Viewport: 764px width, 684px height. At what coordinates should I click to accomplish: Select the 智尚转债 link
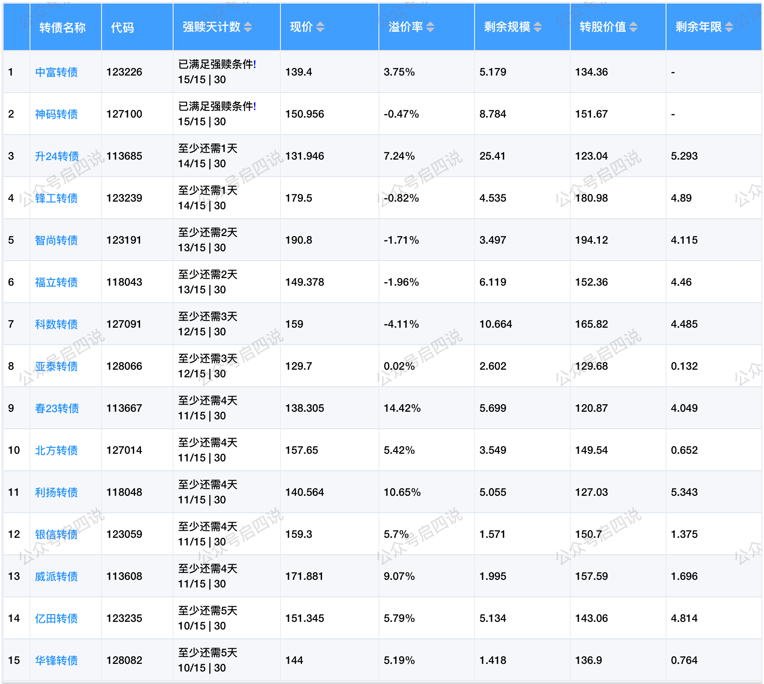coord(56,240)
